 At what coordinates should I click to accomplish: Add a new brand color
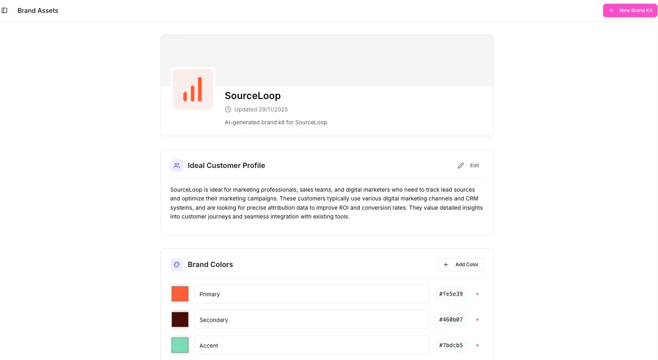[x=461, y=265]
